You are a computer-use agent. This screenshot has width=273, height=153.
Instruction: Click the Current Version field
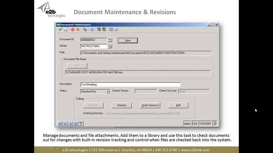(146, 91)
